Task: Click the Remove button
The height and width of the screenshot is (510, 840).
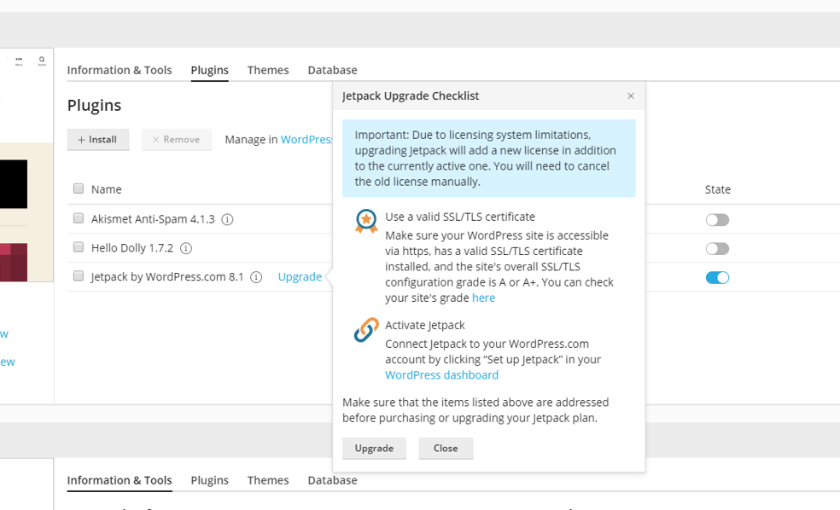Action: [x=177, y=140]
